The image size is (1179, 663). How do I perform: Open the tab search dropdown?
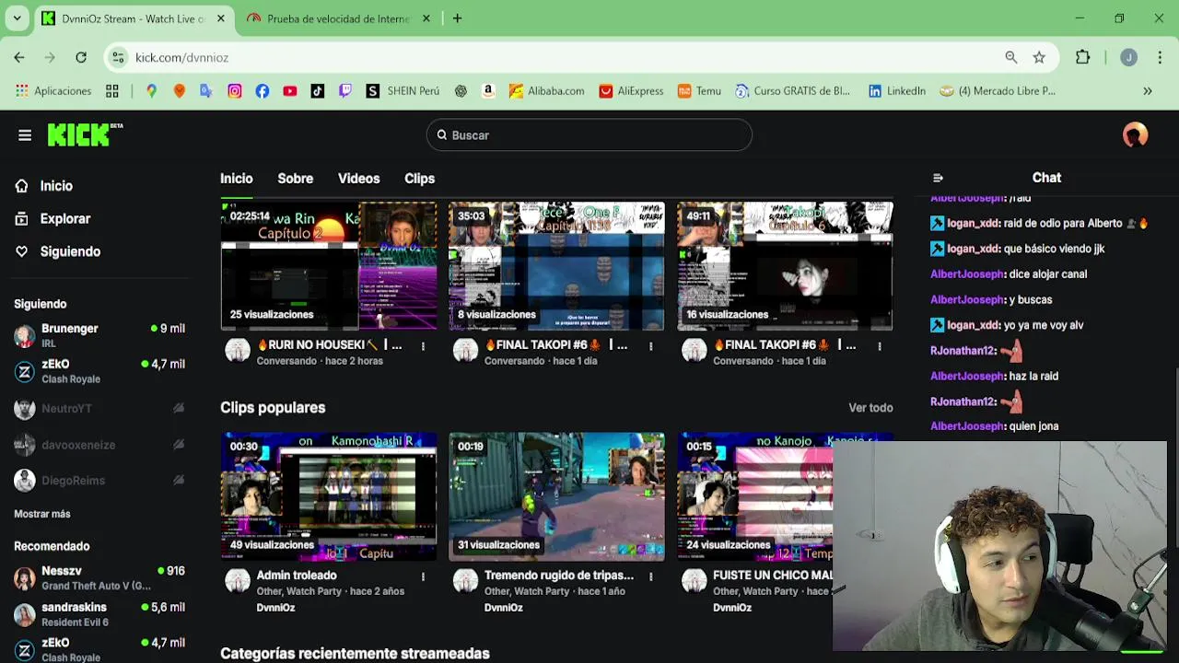click(17, 18)
